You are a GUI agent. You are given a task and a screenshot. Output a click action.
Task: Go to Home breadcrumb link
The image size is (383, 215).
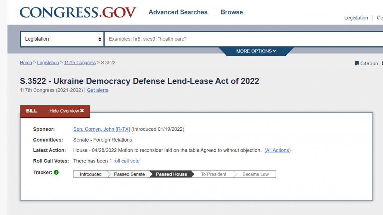26,63
